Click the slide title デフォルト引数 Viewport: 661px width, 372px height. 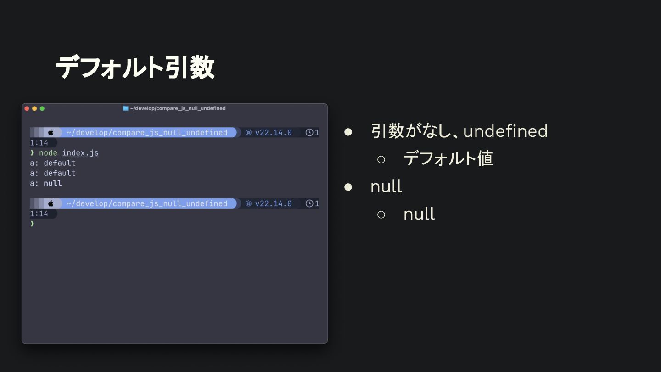pos(135,68)
